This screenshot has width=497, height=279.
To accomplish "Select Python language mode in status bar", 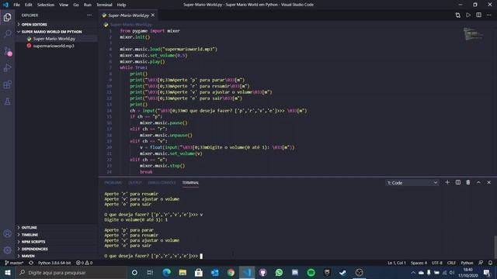I will point(467,263).
